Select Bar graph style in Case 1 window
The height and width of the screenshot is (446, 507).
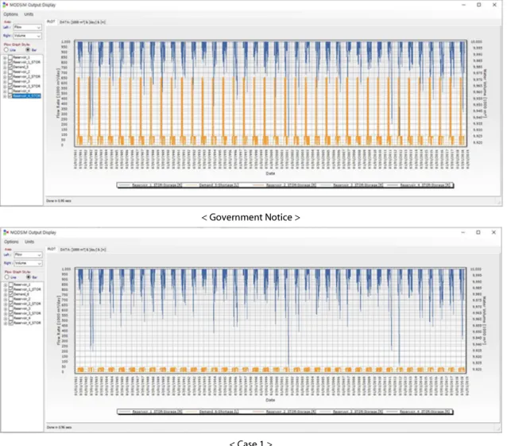click(29, 277)
